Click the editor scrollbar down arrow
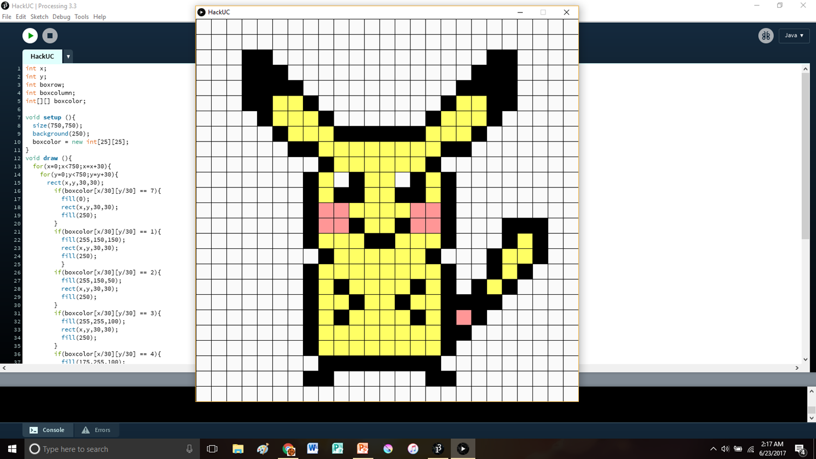 coord(805,359)
